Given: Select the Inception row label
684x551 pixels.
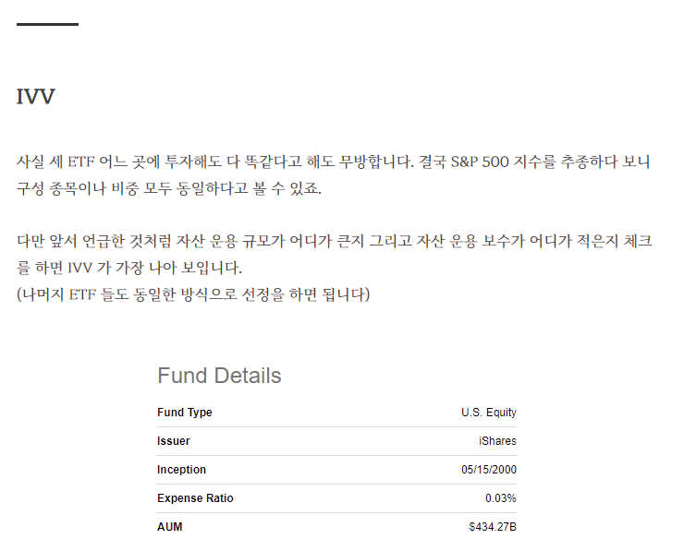Looking at the screenshot, I should [x=181, y=470].
